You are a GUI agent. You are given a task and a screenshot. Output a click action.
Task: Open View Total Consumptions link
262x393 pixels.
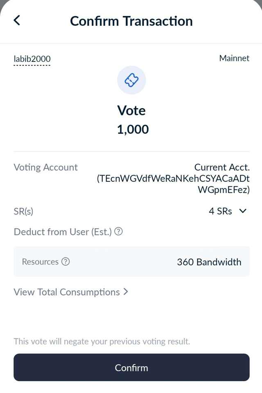click(67, 292)
